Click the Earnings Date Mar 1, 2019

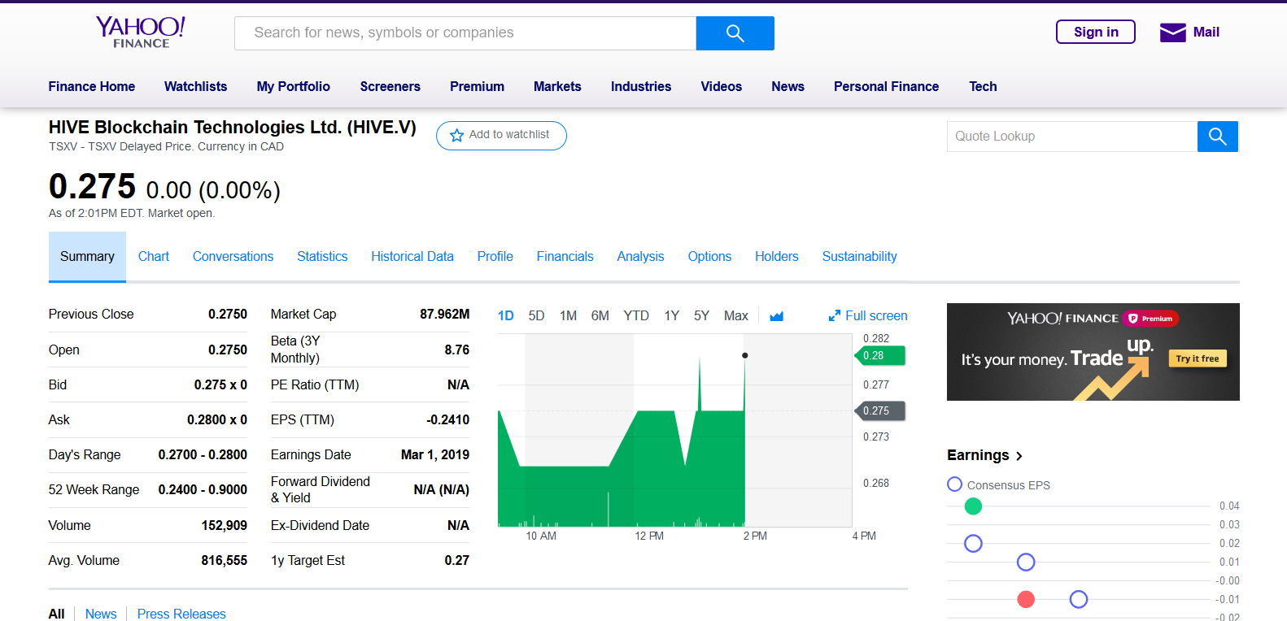pos(435,454)
